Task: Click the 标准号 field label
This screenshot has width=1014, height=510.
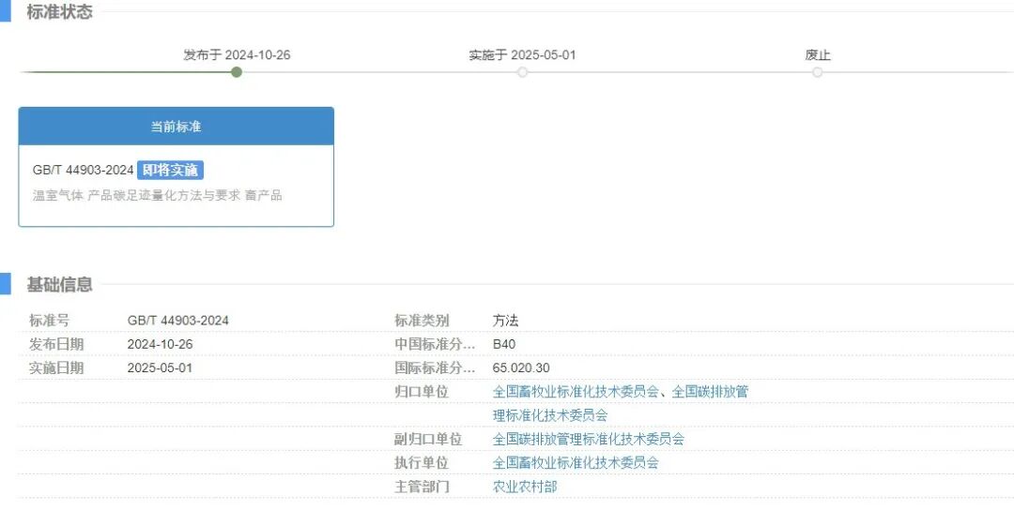Action: (49, 321)
